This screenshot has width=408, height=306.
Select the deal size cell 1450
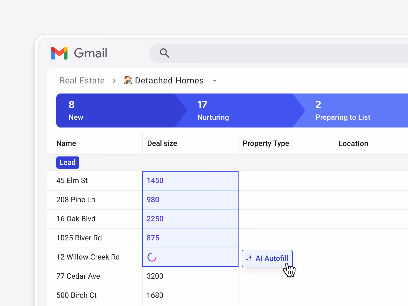[190, 181]
